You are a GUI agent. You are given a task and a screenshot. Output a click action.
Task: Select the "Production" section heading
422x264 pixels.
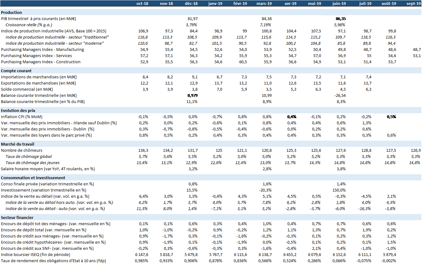[x=11, y=13]
